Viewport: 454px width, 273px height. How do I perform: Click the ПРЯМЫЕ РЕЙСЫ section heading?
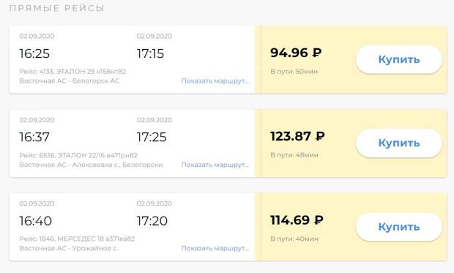57,8
